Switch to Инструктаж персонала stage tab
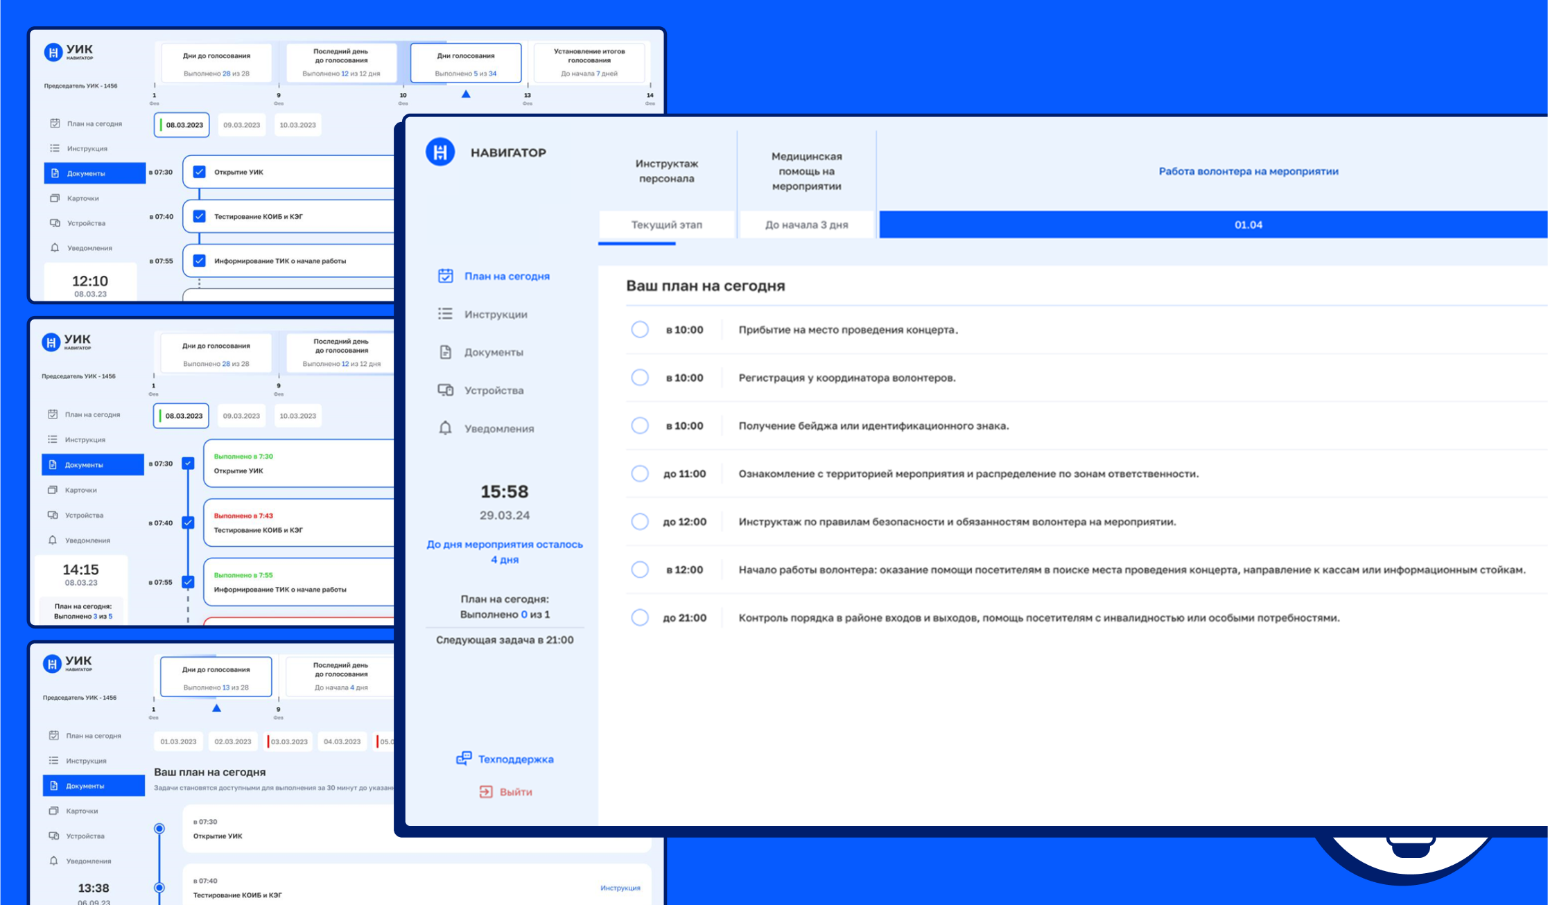Image resolution: width=1548 pixels, height=905 pixels. pos(666,171)
